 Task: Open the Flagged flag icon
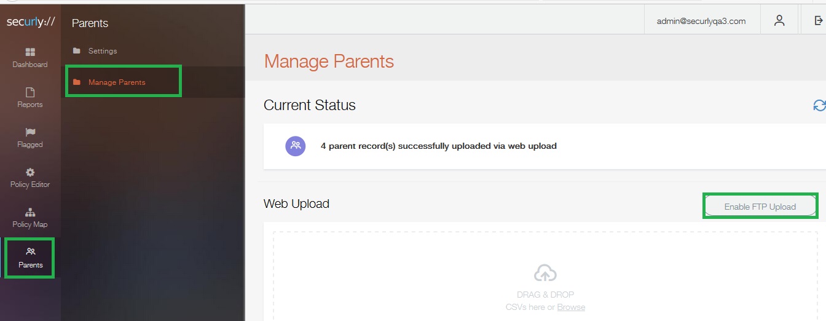pos(30,132)
